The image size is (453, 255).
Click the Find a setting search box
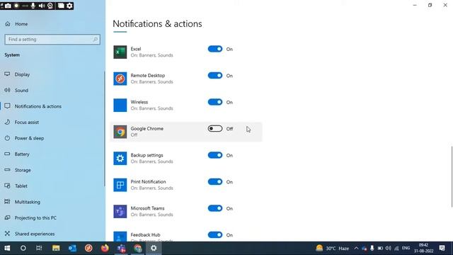point(52,40)
